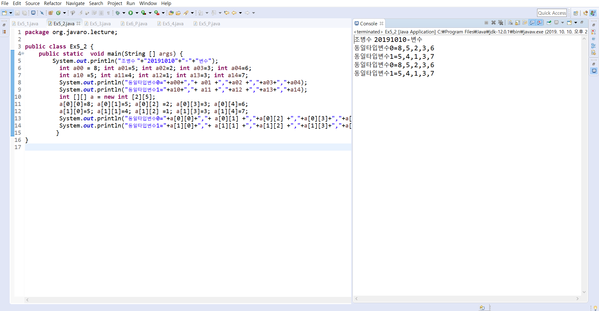Screen dimensions: 599x311
Task: Expand the Open Console dropdown arrow
Action: [x=576, y=23]
